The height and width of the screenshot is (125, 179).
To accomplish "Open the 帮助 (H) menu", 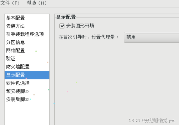I will pyautogui.click(x=37, y=3).
